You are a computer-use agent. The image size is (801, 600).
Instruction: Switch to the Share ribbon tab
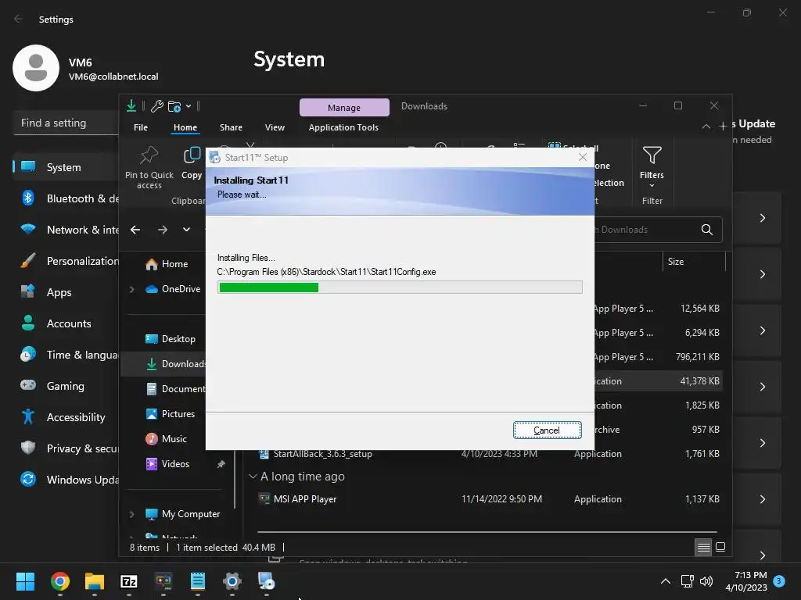[x=231, y=127]
